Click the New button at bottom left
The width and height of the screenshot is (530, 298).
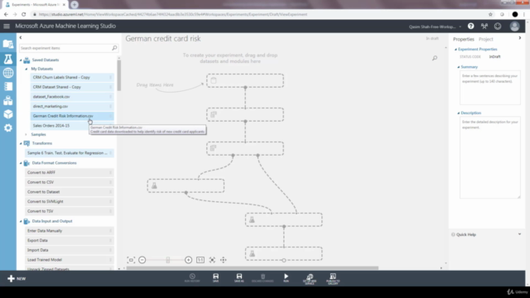click(x=17, y=278)
